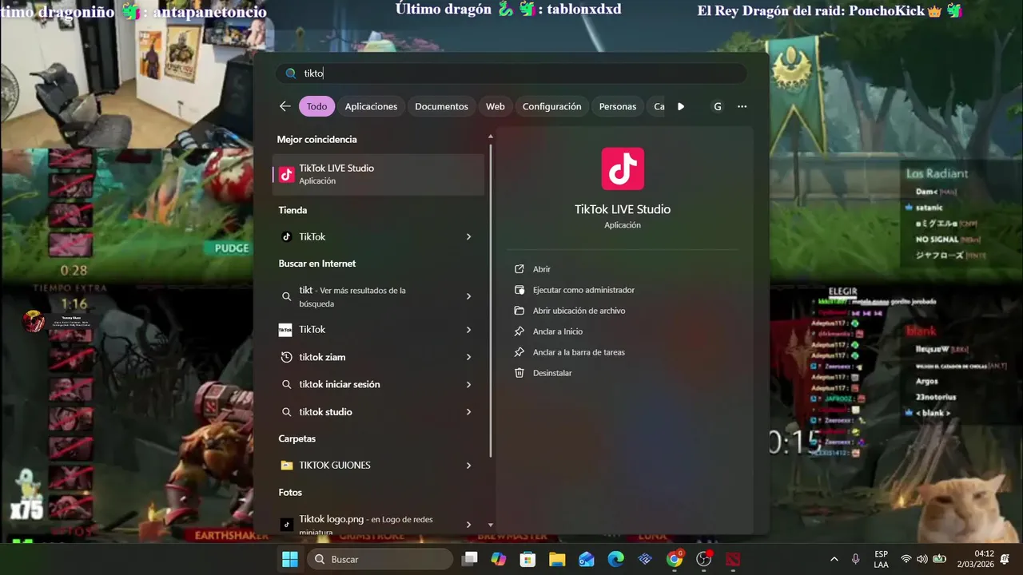Image resolution: width=1023 pixels, height=575 pixels.
Task: Open Task View on the taskbar
Action: click(x=470, y=559)
